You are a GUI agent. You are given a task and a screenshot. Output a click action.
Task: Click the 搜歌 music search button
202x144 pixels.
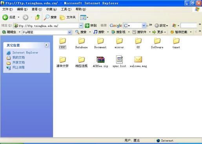click(x=99, y=32)
